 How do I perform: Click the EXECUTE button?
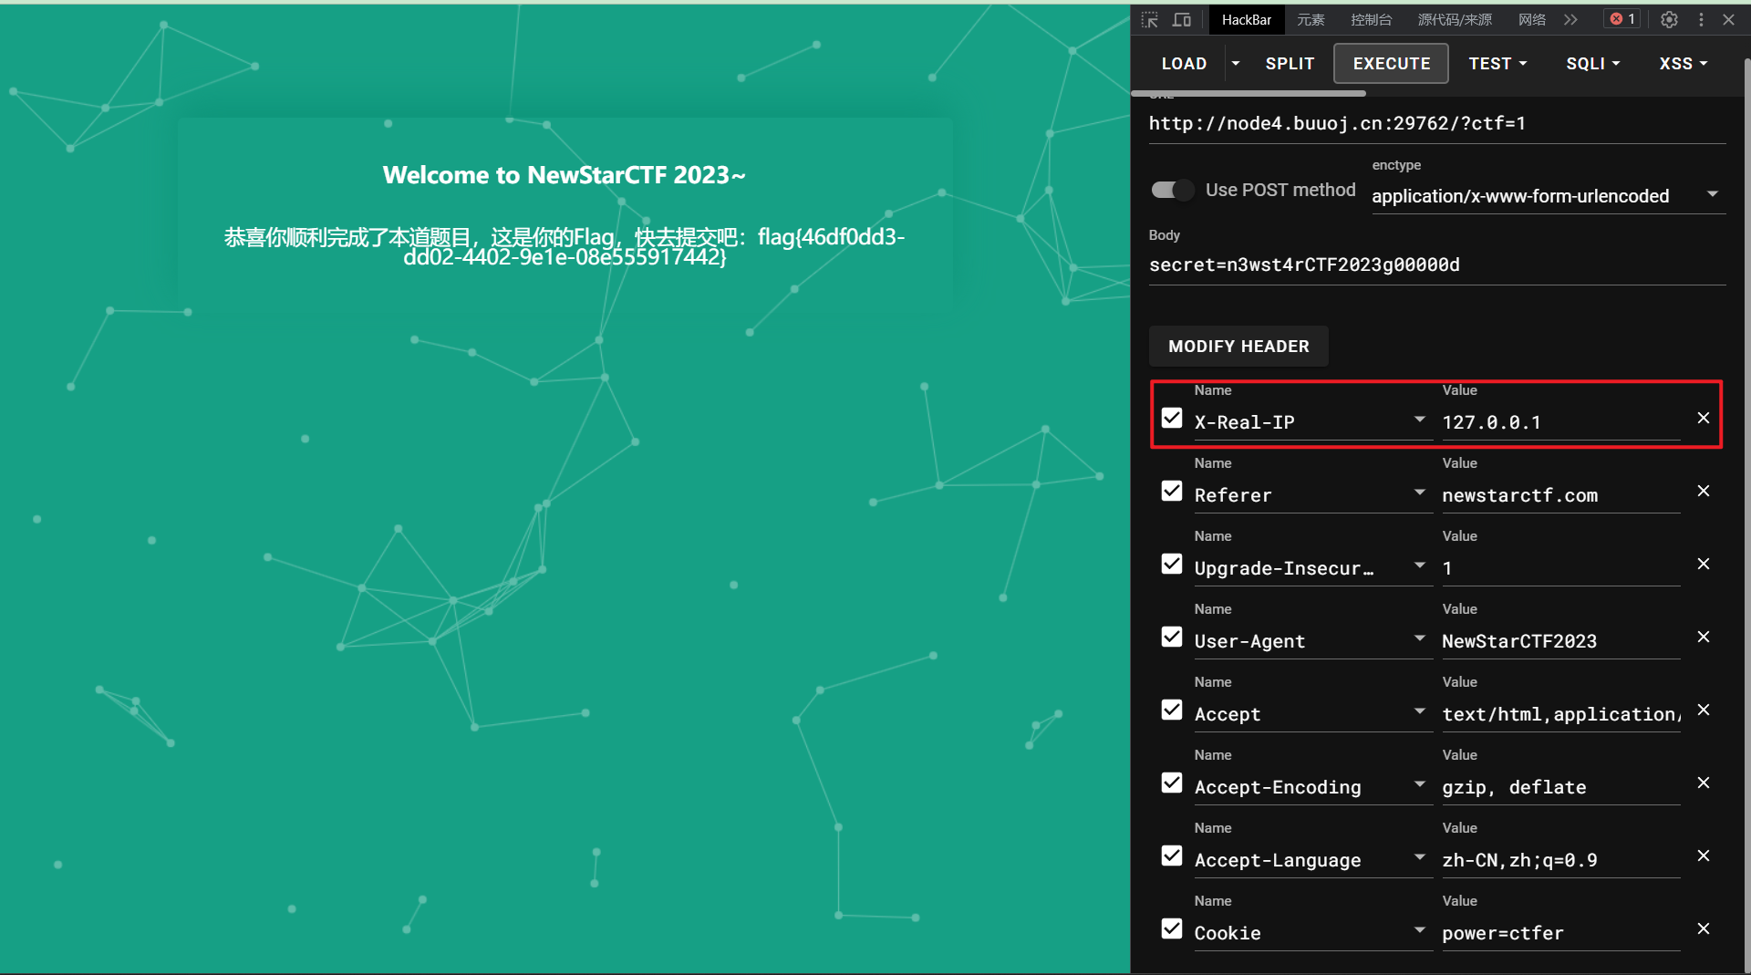pyautogui.click(x=1390, y=63)
